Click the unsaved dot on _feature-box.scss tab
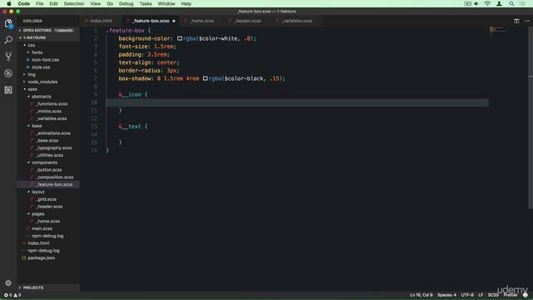Viewport: 533px width, 300px height. pos(174,21)
